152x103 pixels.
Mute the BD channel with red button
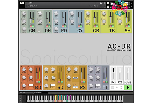(37, 82)
